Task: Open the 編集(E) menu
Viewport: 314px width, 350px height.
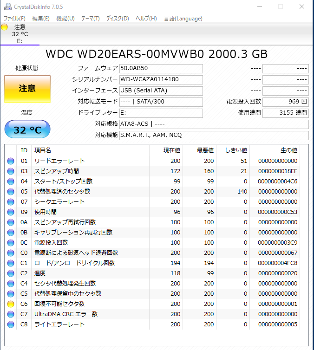Action: point(41,18)
